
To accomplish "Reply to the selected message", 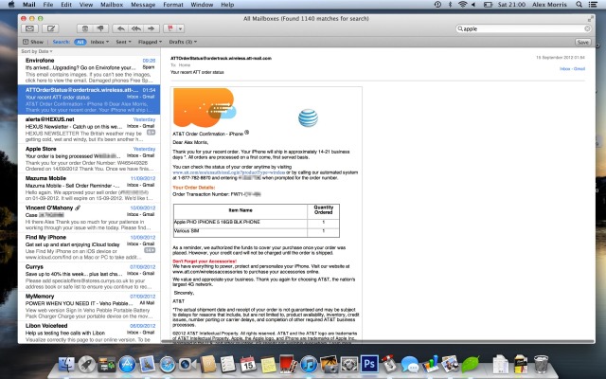I will 120,28.
